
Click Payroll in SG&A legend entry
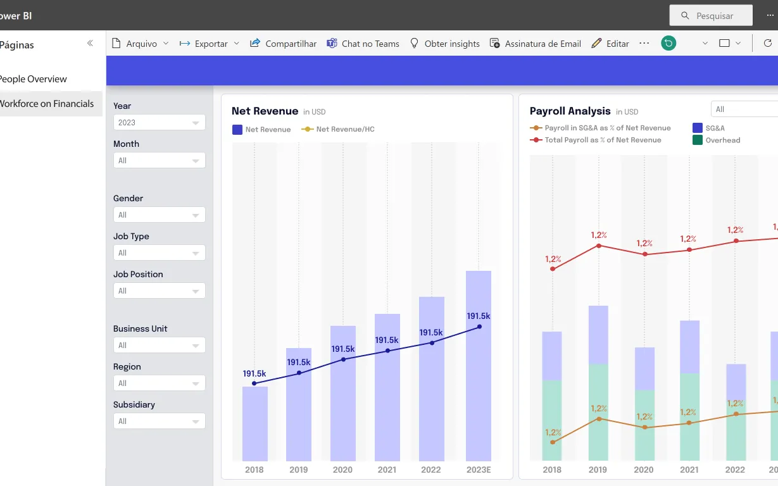(600, 128)
